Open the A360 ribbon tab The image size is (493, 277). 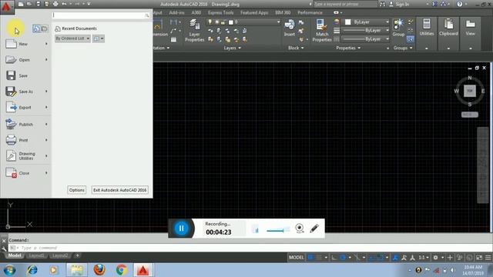(x=196, y=12)
